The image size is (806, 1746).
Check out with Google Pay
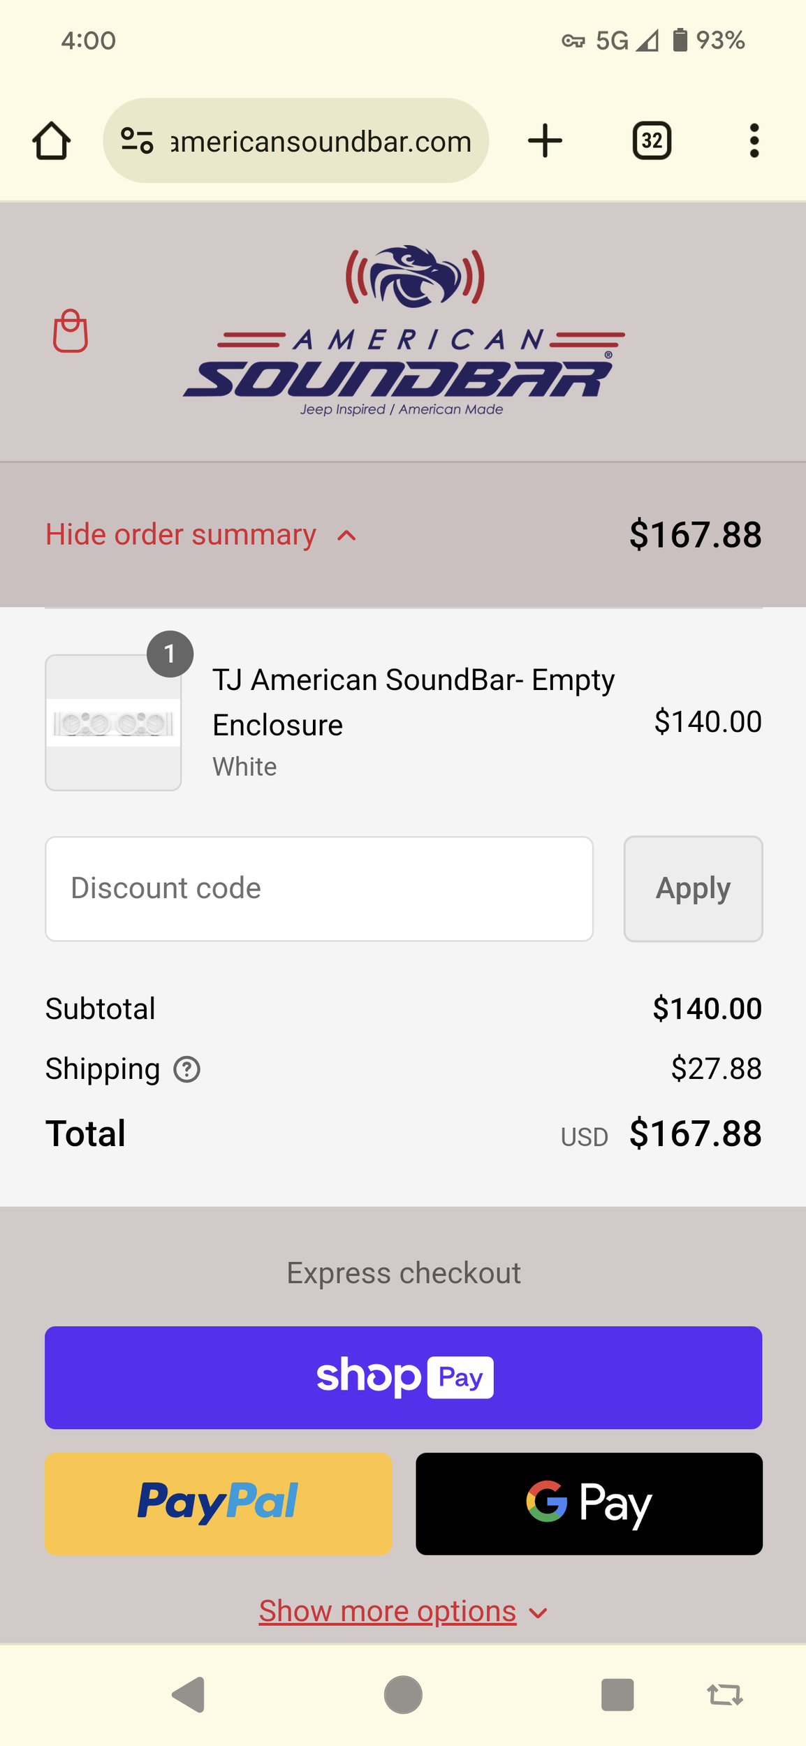(589, 1503)
